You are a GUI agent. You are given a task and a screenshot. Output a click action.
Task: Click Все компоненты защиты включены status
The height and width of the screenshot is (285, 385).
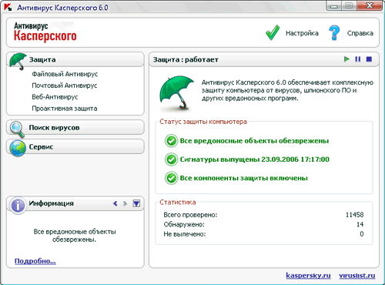pyautogui.click(x=244, y=178)
